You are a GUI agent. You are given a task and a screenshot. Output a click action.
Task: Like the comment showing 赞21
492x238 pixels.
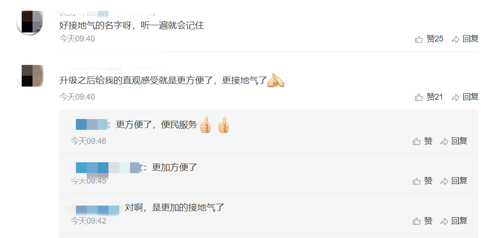429,97
